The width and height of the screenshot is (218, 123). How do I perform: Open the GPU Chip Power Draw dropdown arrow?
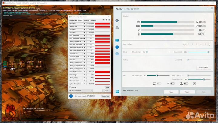point(84,72)
